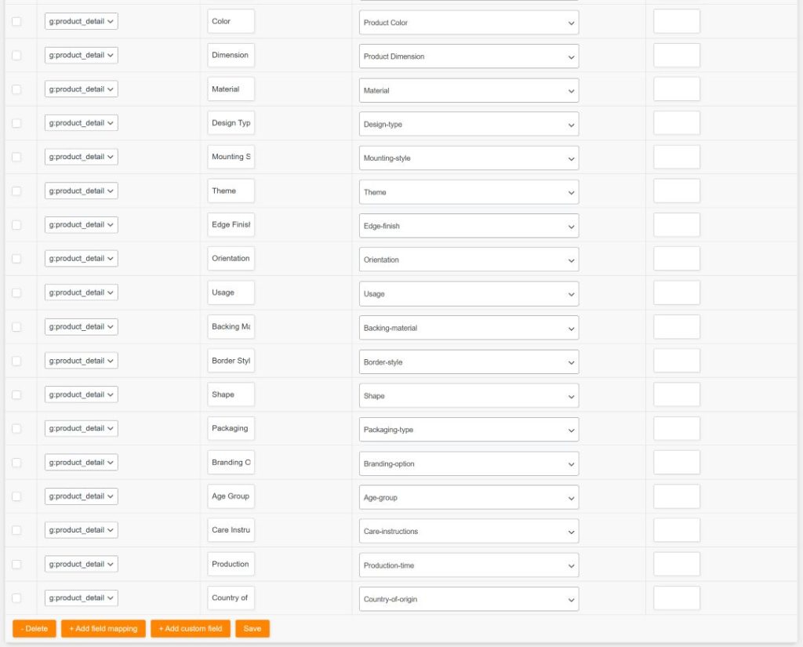The image size is (803, 647).
Task: Edit the Material attribute name field
Action: [x=231, y=89]
